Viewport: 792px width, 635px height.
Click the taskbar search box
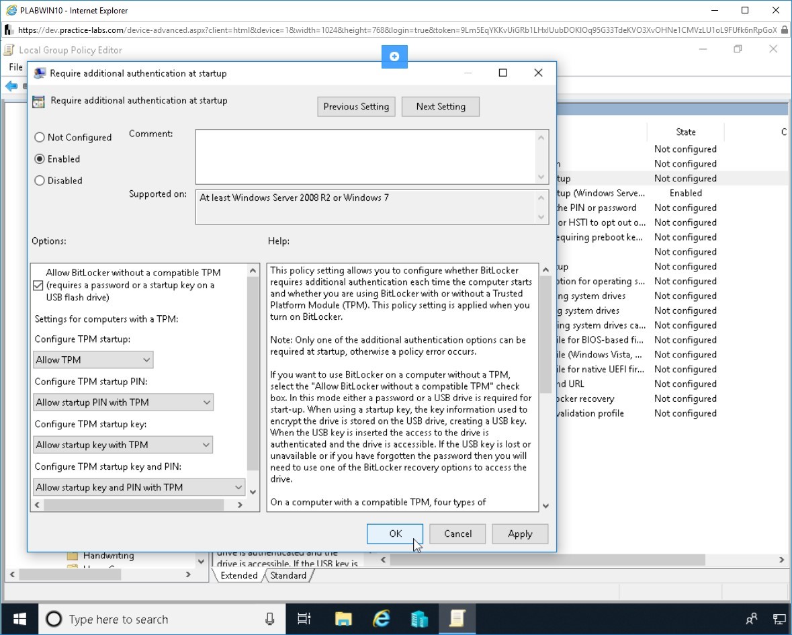(162, 619)
